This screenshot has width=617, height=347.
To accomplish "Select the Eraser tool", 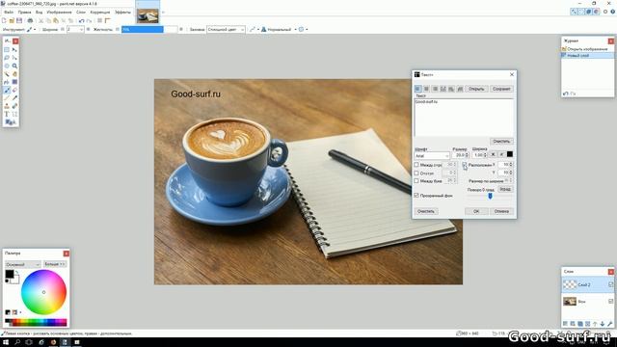I will coord(14,90).
